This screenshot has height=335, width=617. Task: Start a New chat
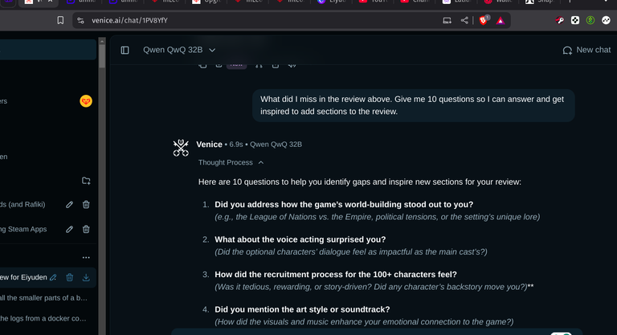[x=586, y=50]
